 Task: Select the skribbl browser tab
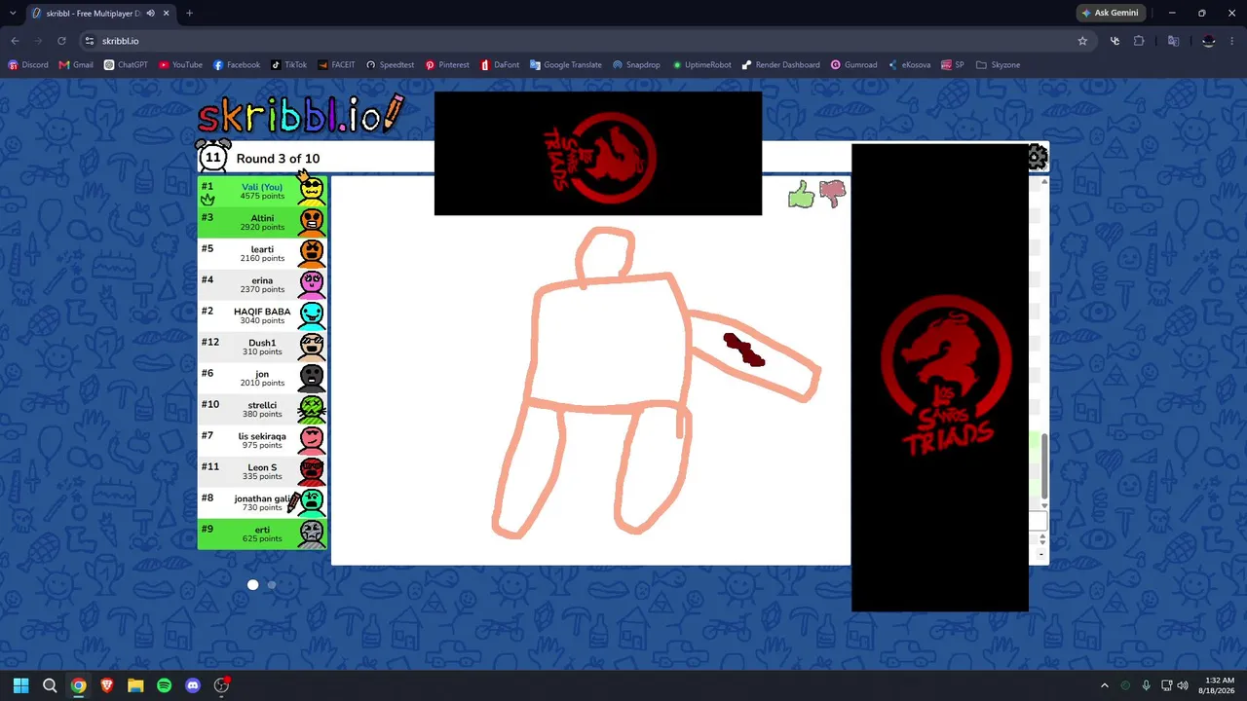coord(100,14)
